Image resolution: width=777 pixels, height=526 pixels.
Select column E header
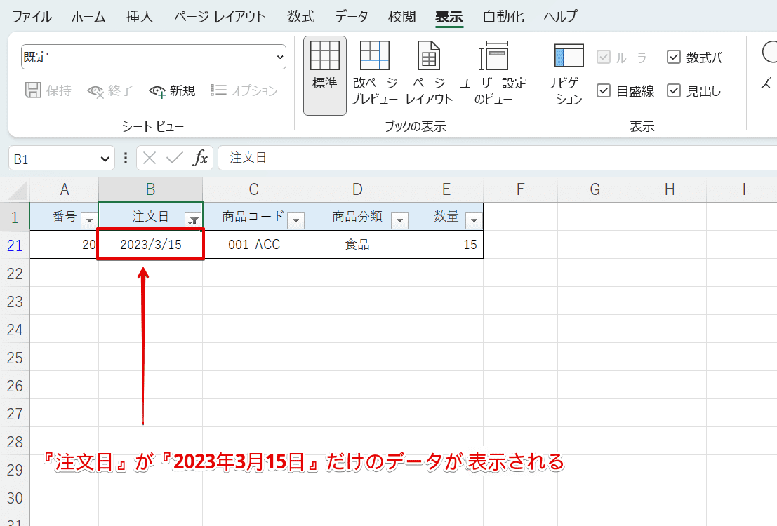446,189
